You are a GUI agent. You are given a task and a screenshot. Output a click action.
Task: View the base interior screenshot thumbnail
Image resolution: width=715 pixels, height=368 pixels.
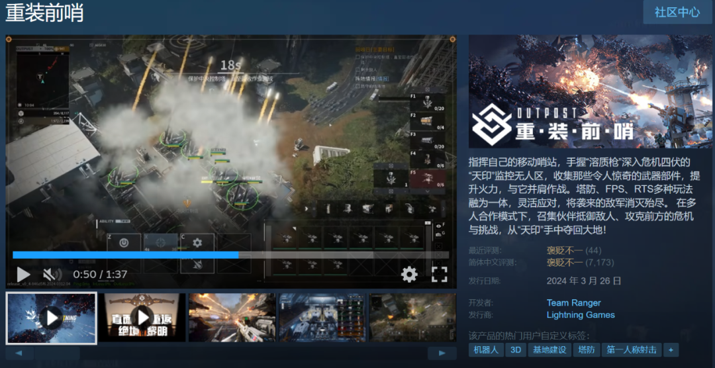click(322, 318)
